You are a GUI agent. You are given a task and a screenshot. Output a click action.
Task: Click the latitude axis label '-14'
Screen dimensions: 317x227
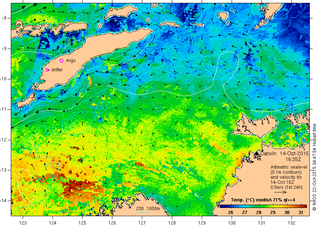pos(4,201)
